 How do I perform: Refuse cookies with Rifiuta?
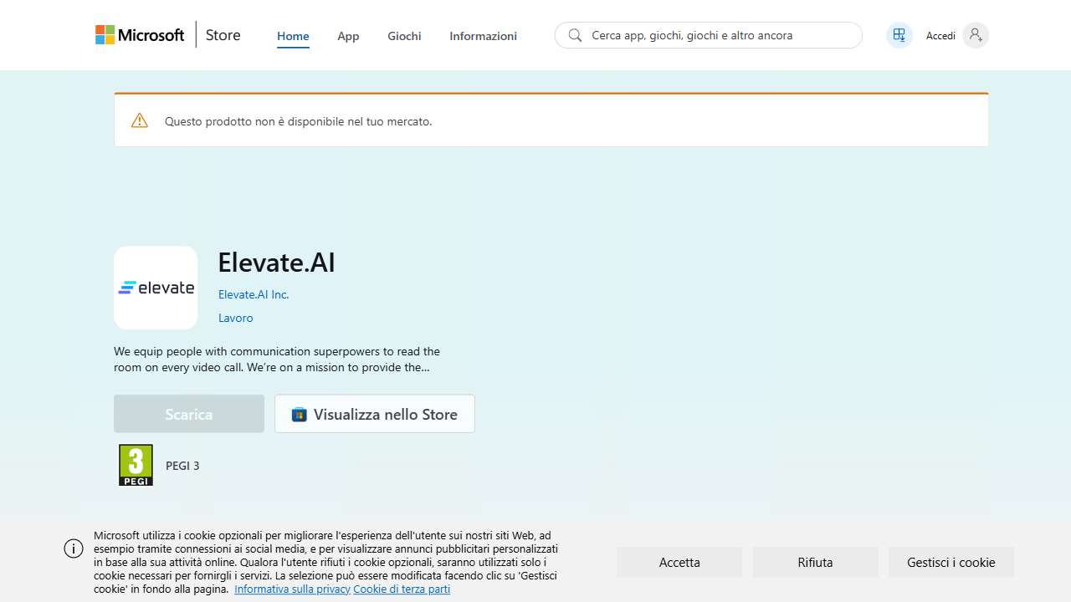[x=815, y=562]
